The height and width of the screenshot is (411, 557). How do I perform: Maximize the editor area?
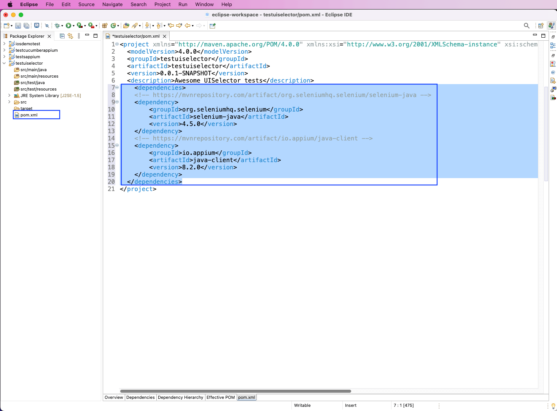click(543, 36)
